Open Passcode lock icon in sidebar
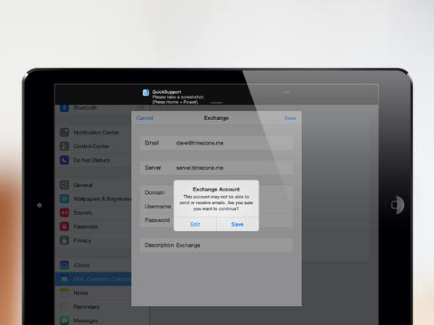This screenshot has height=325, width=434. click(64, 227)
